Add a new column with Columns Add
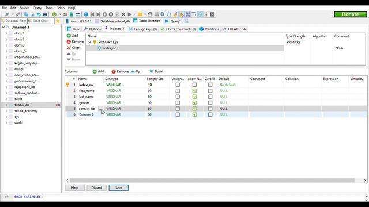The image size is (369, 207). click(x=98, y=71)
